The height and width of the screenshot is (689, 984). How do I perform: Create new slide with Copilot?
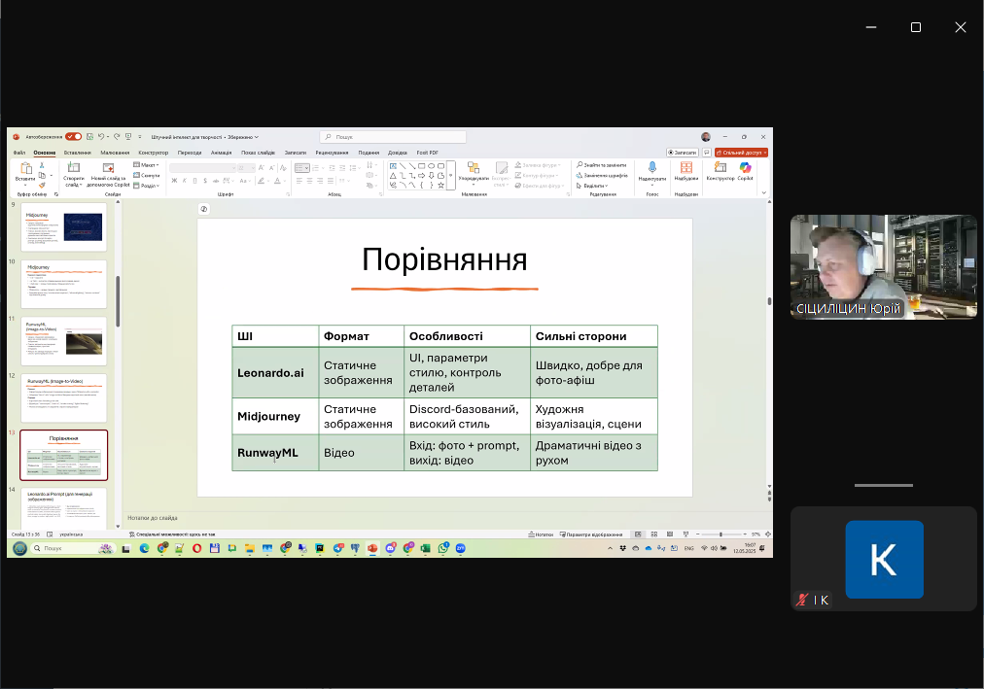[108, 174]
